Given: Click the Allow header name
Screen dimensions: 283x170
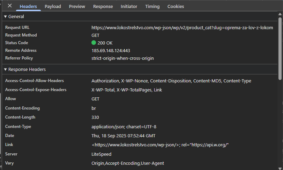Looking at the screenshot, I should click(x=10, y=99).
